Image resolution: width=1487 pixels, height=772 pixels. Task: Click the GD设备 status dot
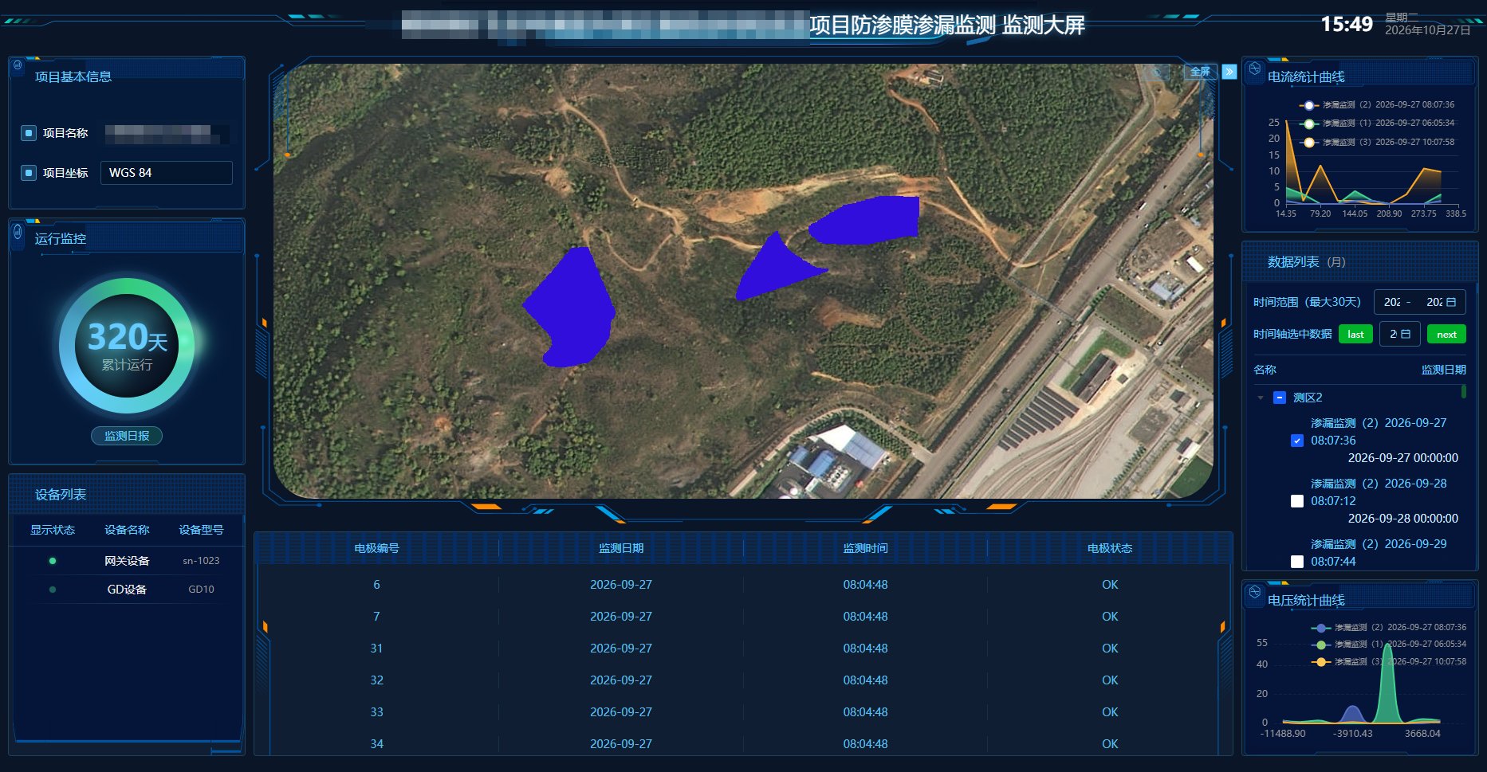pos(53,590)
